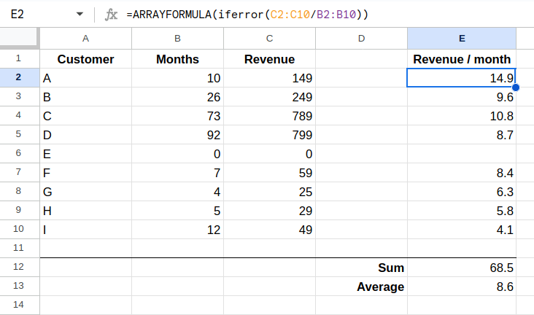Click Revenue per month value 4.1
This screenshot has height=315, width=534.
pyautogui.click(x=462, y=230)
